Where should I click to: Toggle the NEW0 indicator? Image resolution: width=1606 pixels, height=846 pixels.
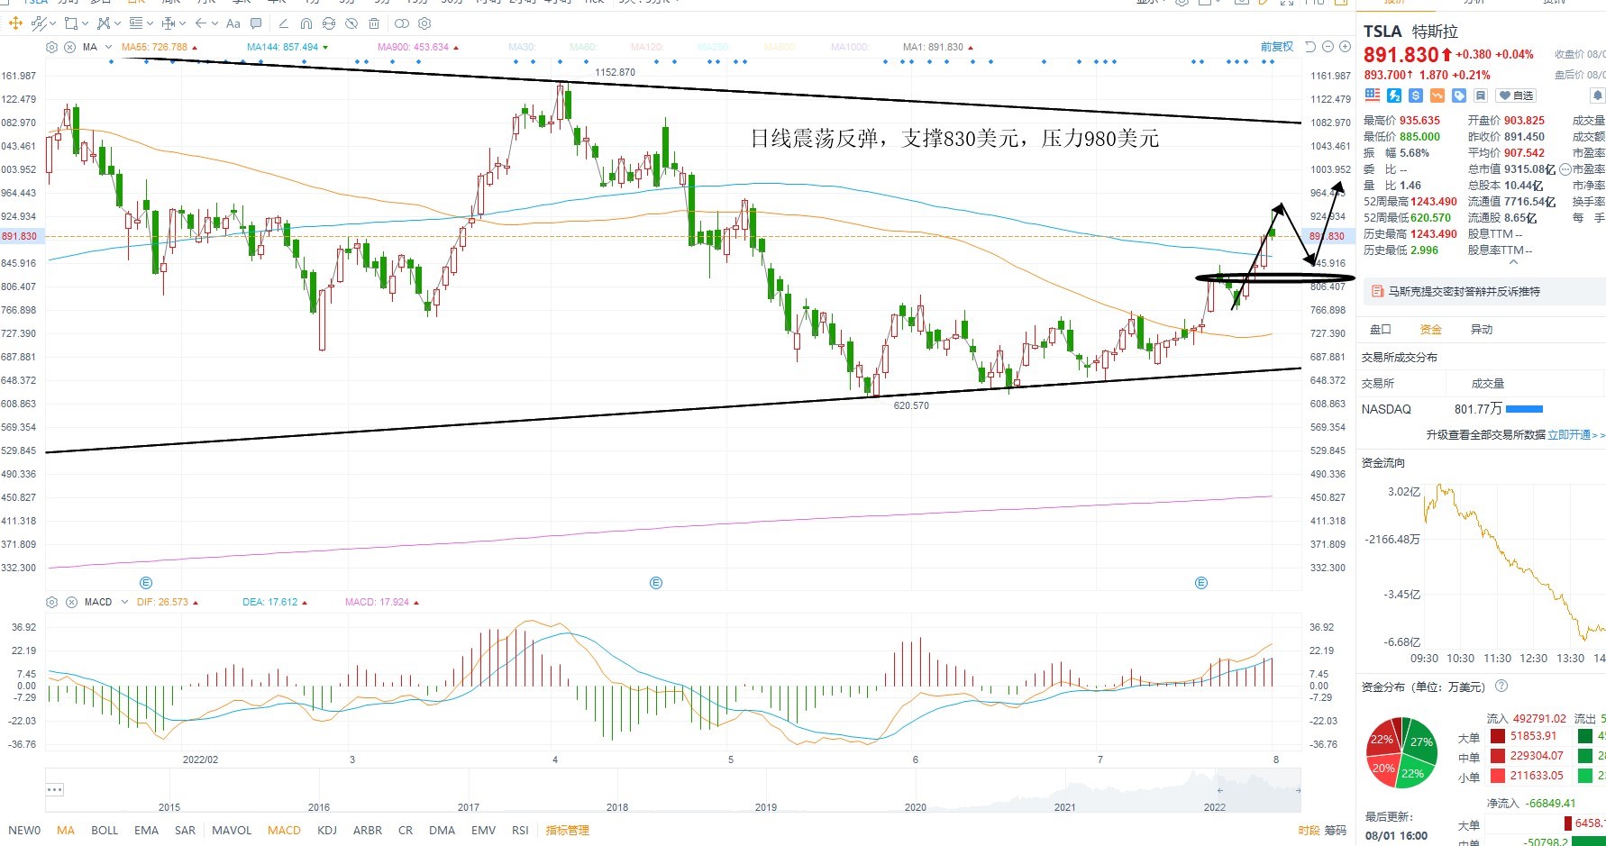click(24, 831)
